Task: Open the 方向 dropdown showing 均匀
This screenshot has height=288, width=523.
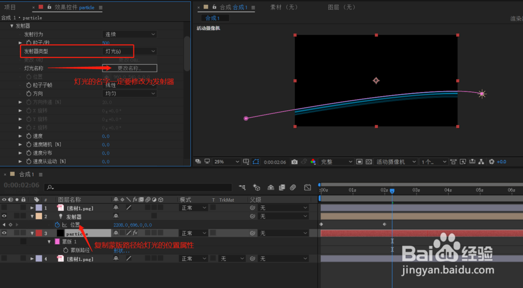Action: [129, 94]
